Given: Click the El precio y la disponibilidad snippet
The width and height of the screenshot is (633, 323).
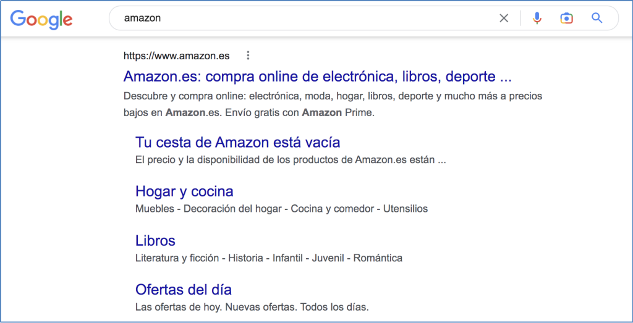Looking at the screenshot, I should [291, 160].
